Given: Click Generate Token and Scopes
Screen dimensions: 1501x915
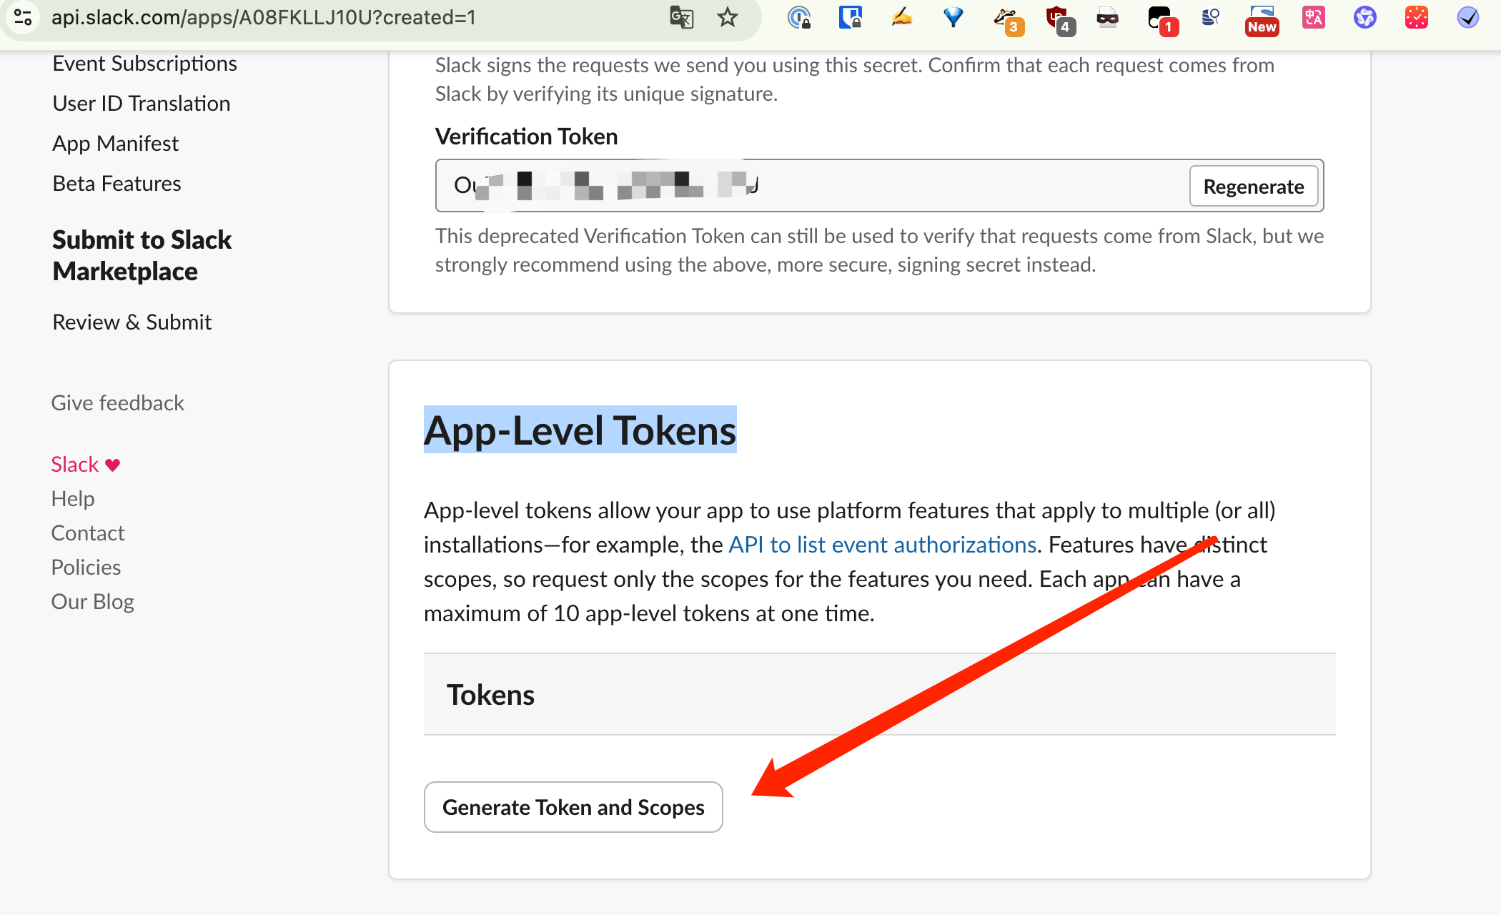Looking at the screenshot, I should [573, 807].
